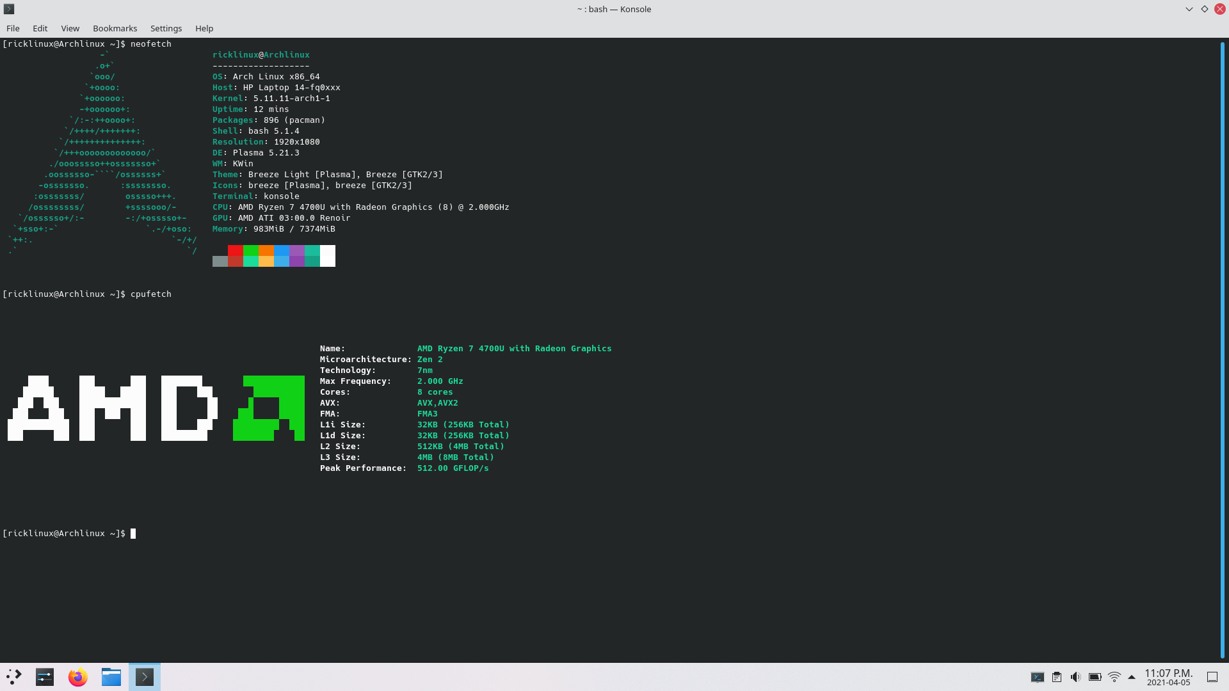Expand the hidden system tray icons

pos(1132,677)
